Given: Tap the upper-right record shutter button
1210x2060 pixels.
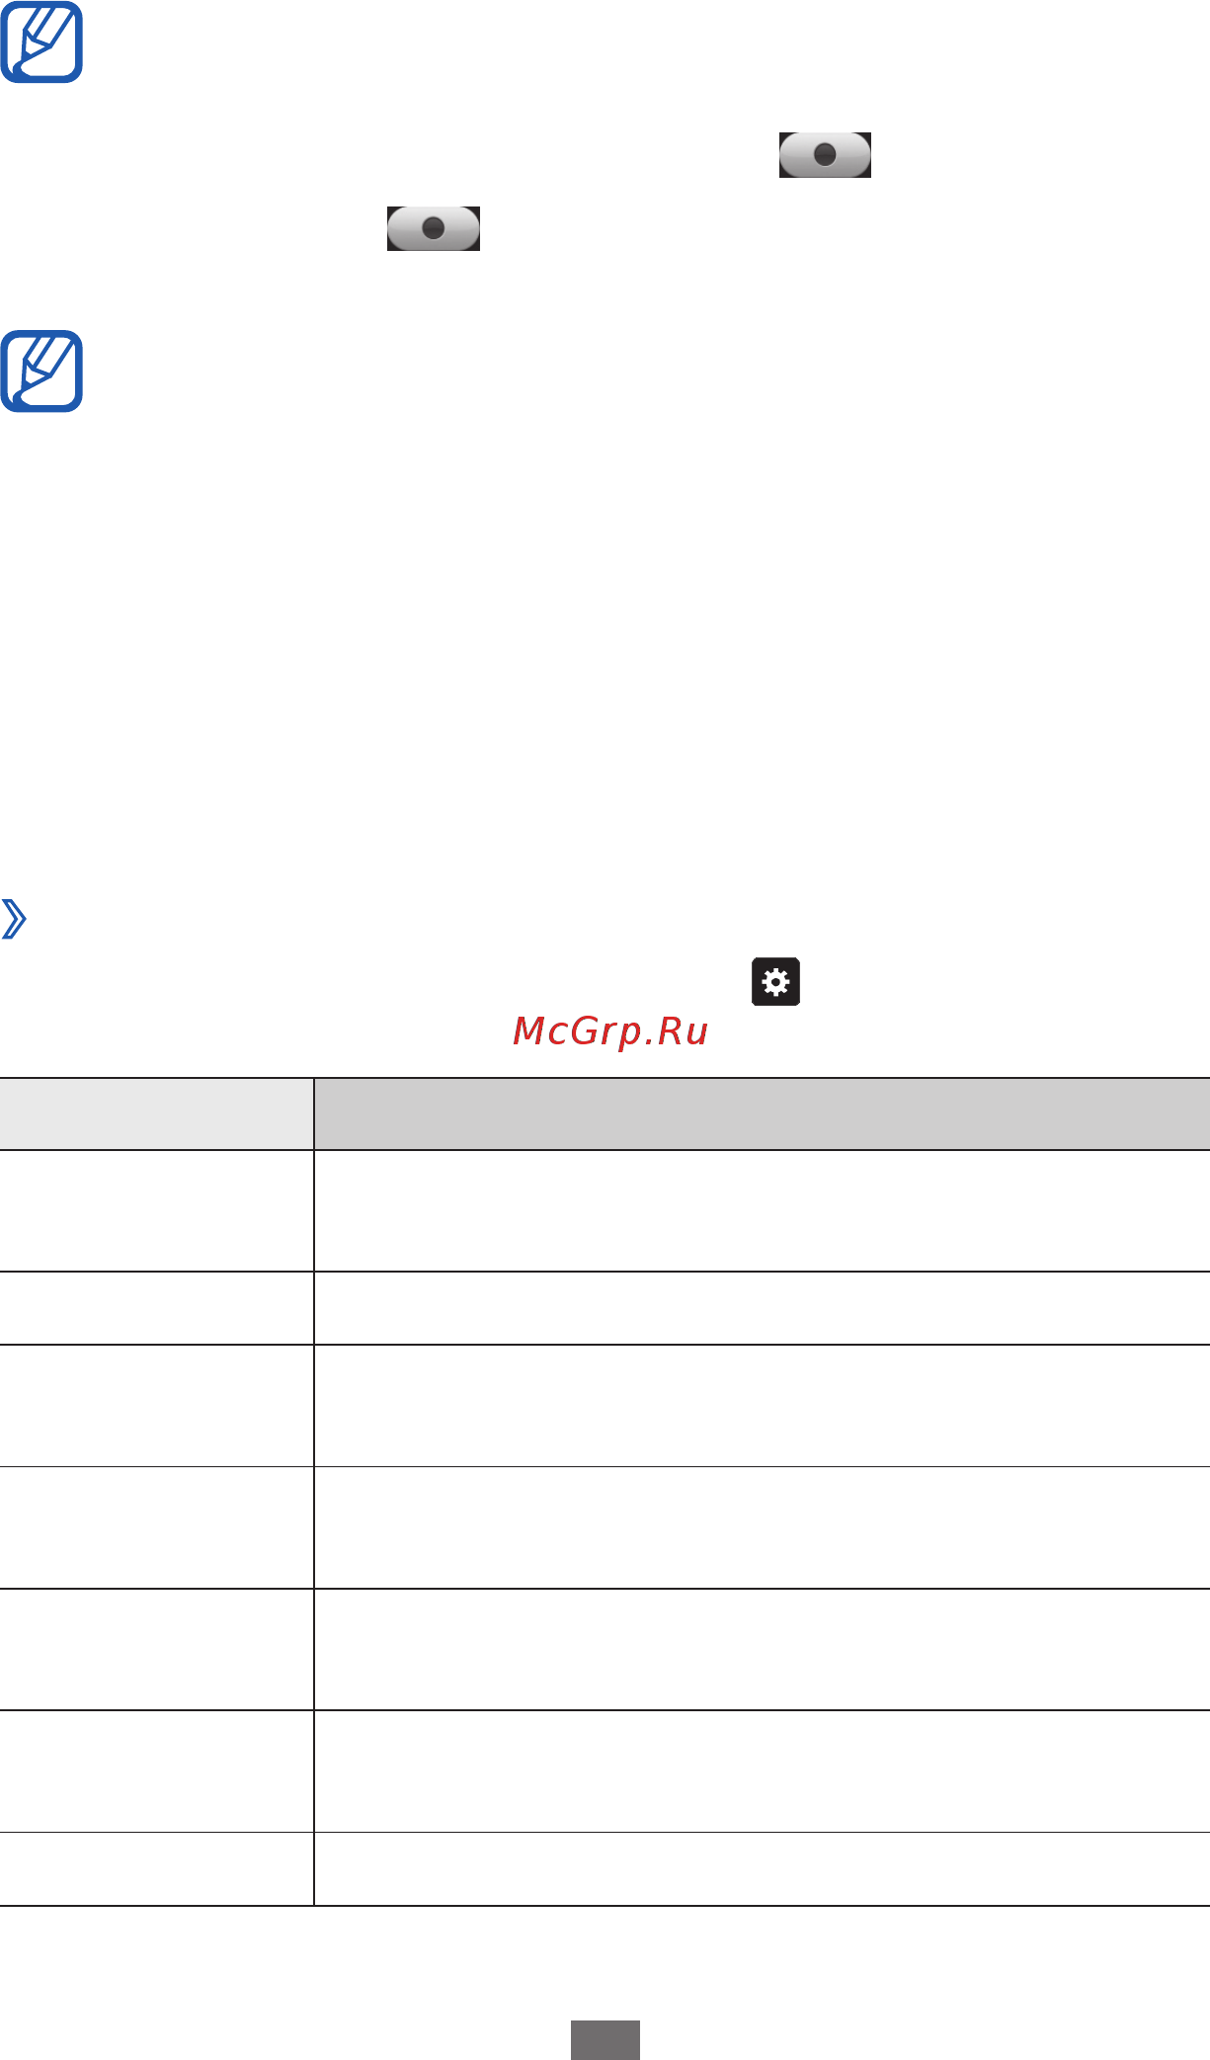Looking at the screenshot, I should click(825, 155).
